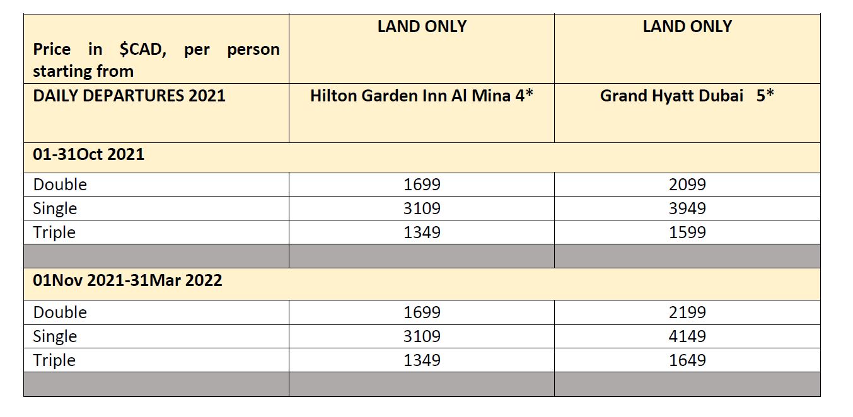
Task: Click the Hilton Garden Inn Al Mina header
Action: click(422, 96)
